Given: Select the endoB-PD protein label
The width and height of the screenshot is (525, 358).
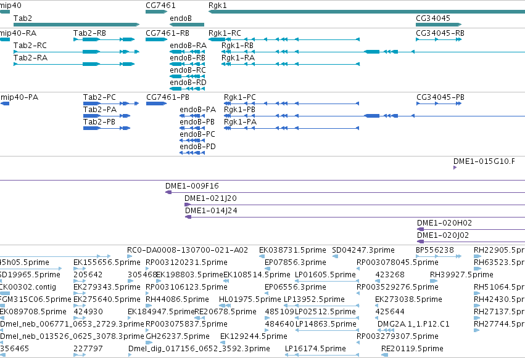Looking at the screenshot, I should 197,147.
